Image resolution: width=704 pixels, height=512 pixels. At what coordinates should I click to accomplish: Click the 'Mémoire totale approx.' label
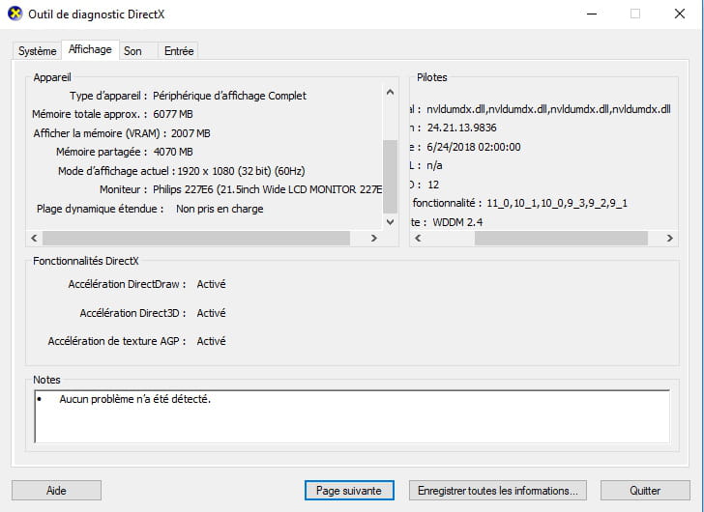click(x=89, y=114)
